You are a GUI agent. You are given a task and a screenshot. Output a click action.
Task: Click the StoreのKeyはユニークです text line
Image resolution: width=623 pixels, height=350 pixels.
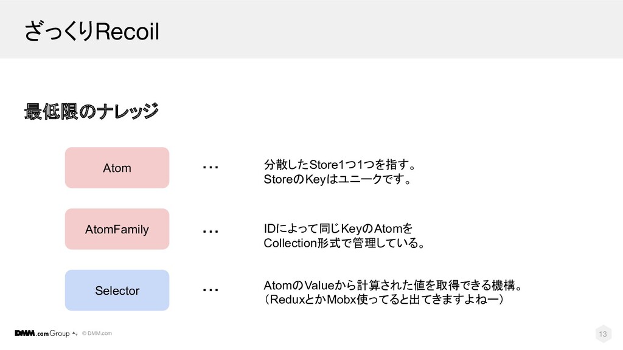coord(338,179)
